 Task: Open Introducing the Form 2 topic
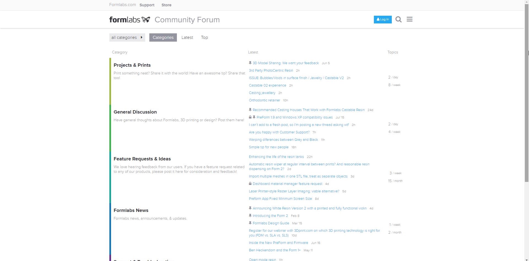(x=270, y=216)
